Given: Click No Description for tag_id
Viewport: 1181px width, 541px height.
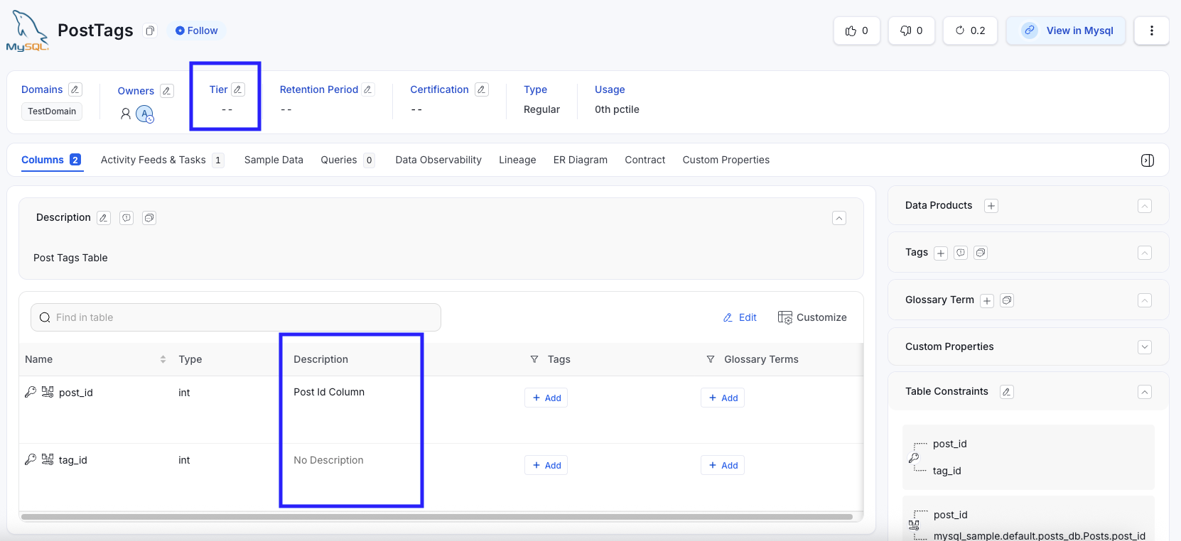Looking at the screenshot, I should pyautogui.click(x=328, y=460).
